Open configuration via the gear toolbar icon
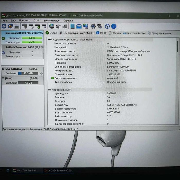The width and height of the screenshot is (180, 180). (x=93, y=26)
